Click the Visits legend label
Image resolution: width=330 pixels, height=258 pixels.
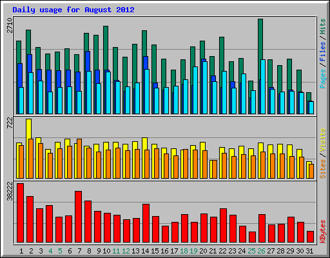[x=323, y=140]
